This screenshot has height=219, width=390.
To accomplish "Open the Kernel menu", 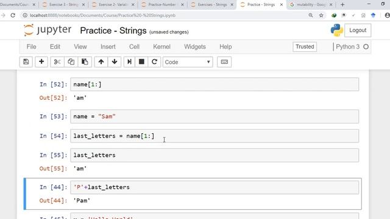I will [x=161, y=47].
